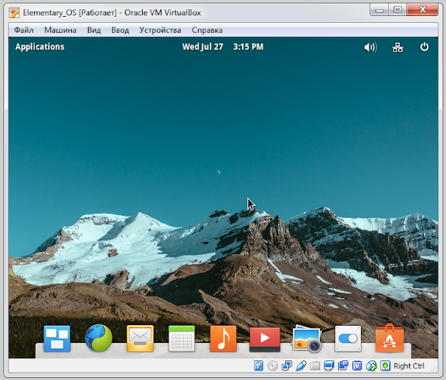Open the Вид menu
Screen dimensions: 446x380
click(x=94, y=30)
